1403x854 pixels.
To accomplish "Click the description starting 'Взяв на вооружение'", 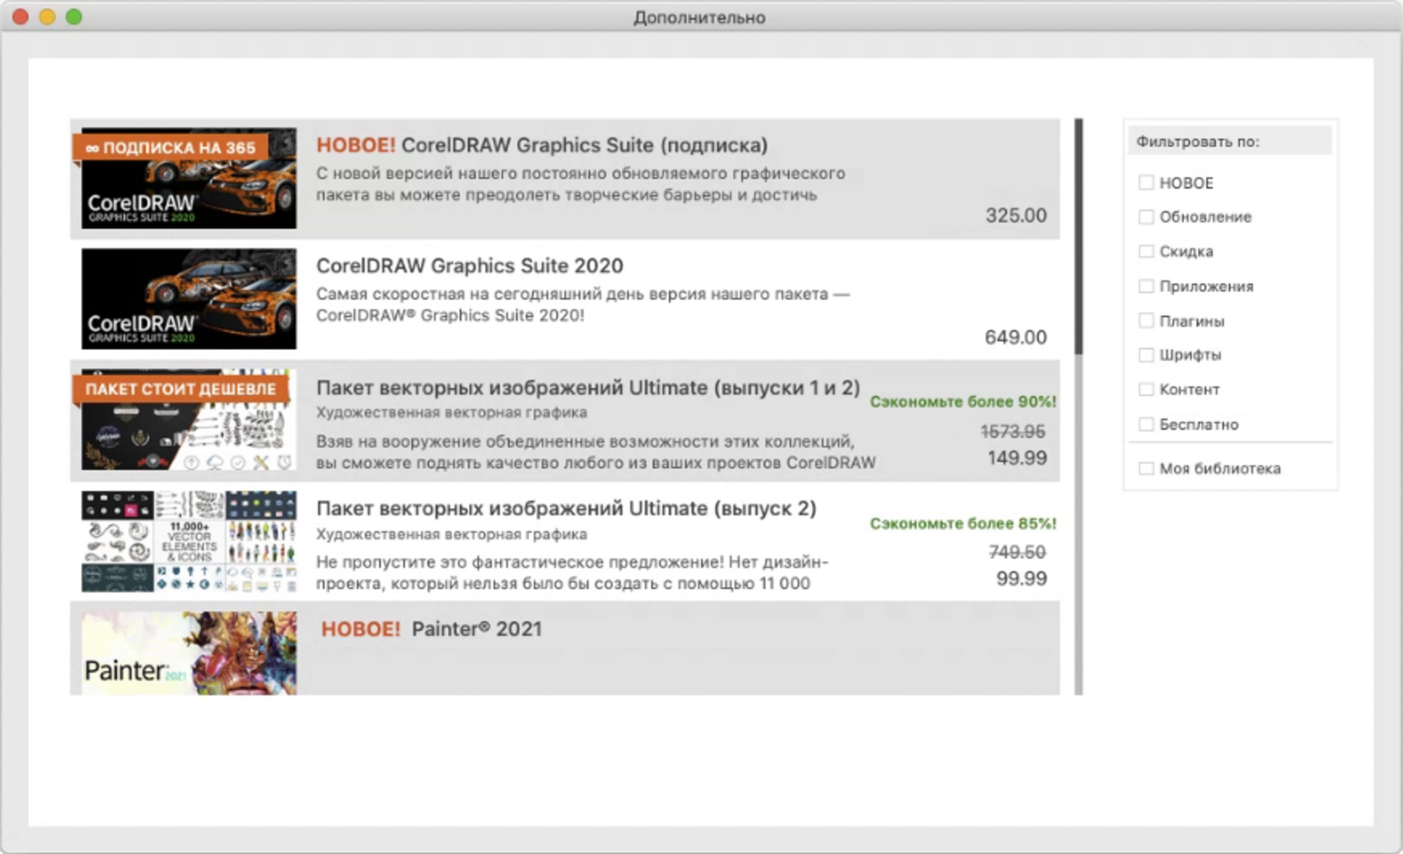I will (596, 452).
